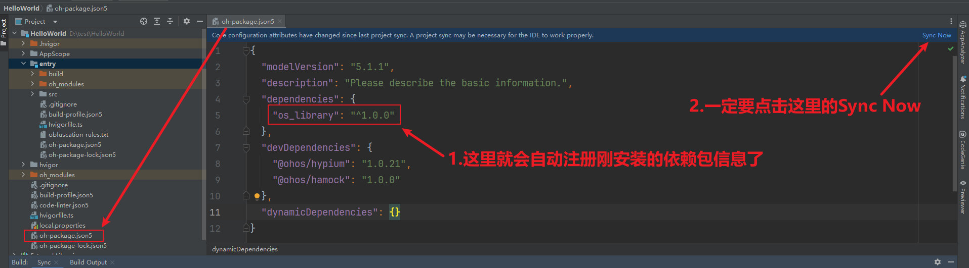Expand the build folder under entry

(32, 74)
